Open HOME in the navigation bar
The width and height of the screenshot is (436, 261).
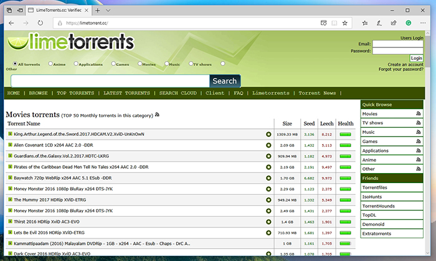(x=13, y=93)
